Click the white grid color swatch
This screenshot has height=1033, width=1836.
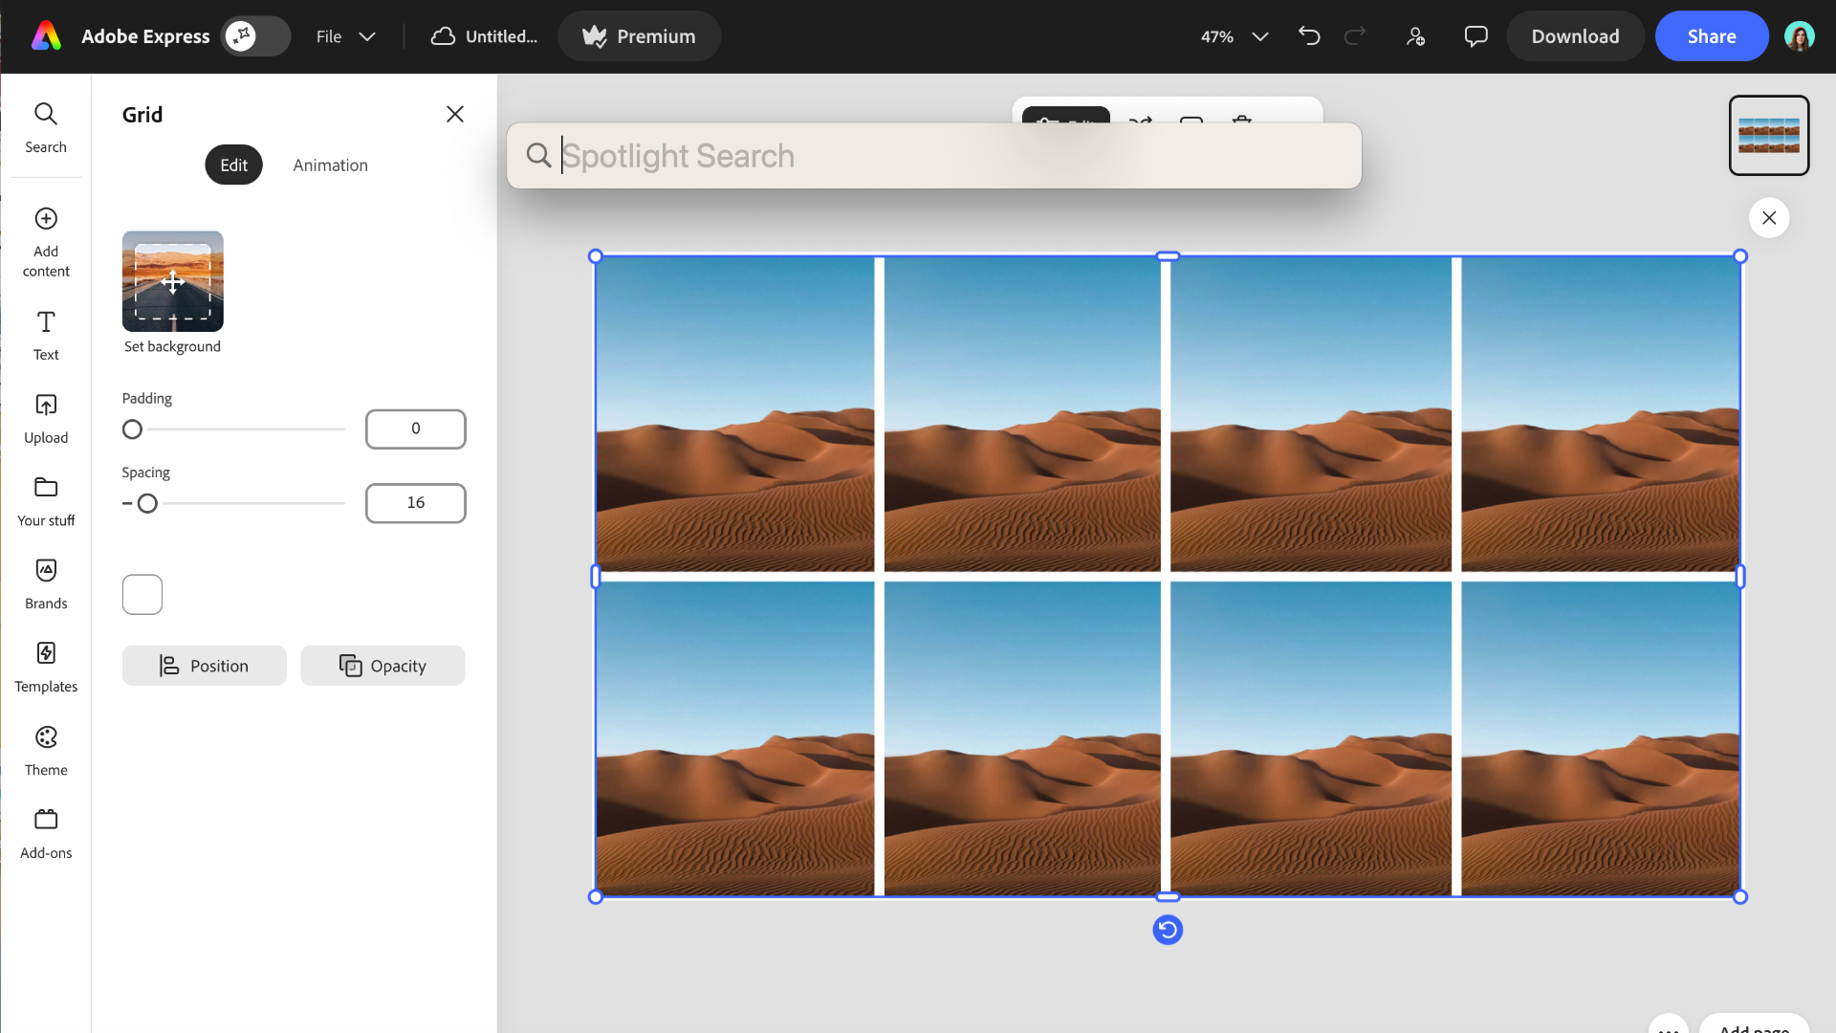click(x=142, y=595)
